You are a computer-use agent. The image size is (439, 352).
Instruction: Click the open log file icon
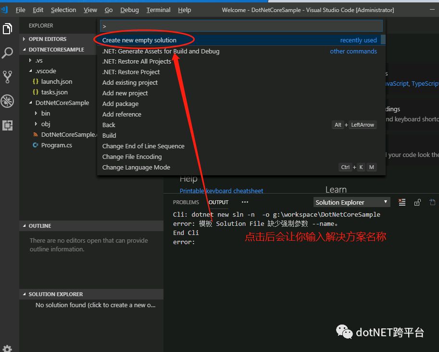pyautogui.click(x=432, y=202)
